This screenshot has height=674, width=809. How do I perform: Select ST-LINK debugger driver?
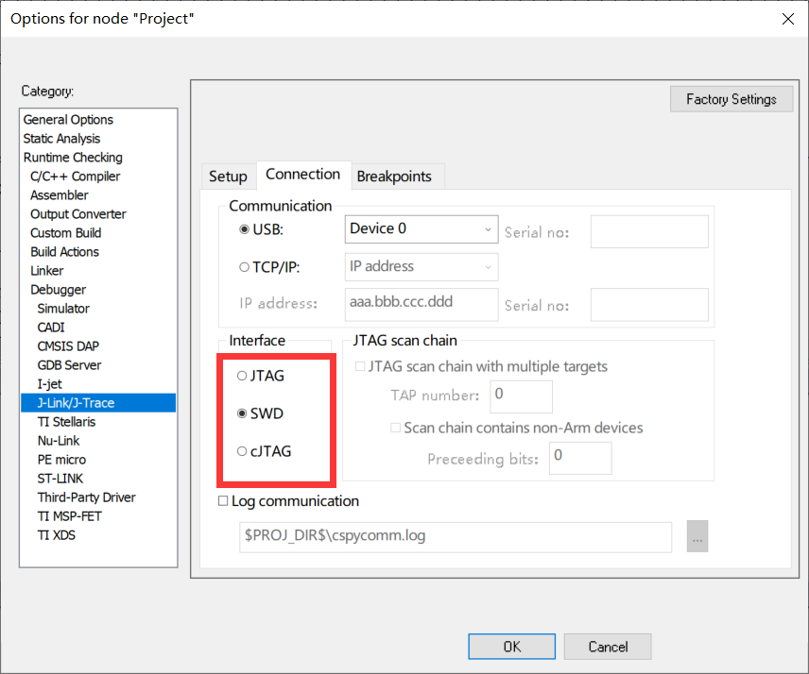(x=60, y=479)
